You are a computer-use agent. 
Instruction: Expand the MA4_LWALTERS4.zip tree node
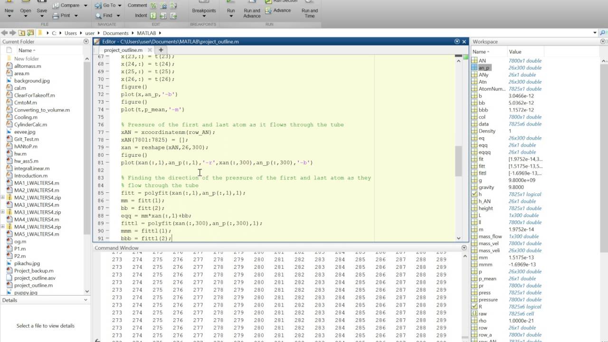(x=3, y=227)
